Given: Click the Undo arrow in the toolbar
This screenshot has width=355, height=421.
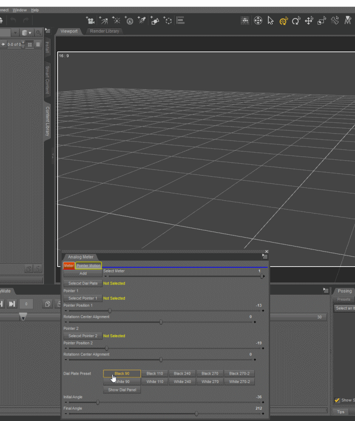Looking at the screenshot, I should tap(13, 20).
